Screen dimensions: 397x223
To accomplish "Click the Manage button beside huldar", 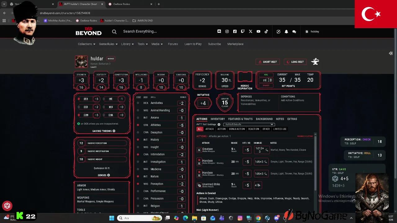I will (111, 59).
